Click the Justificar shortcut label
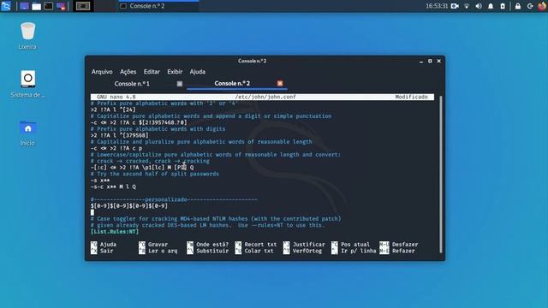This screenshot has width=548, height=308. (308, 245)
